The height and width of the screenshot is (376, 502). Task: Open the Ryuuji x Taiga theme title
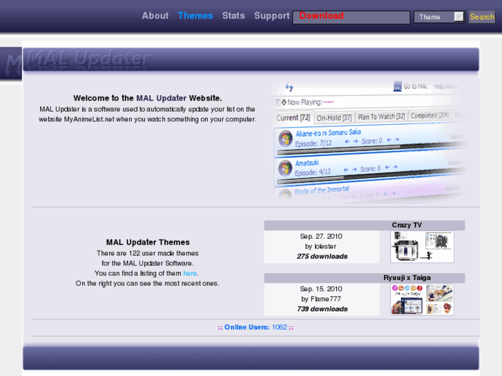407,278
